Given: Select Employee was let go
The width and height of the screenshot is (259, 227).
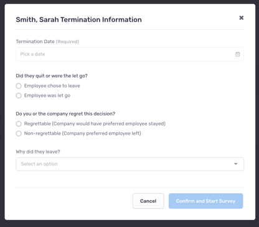Looking at the screenshot, I should coord(19,95).
